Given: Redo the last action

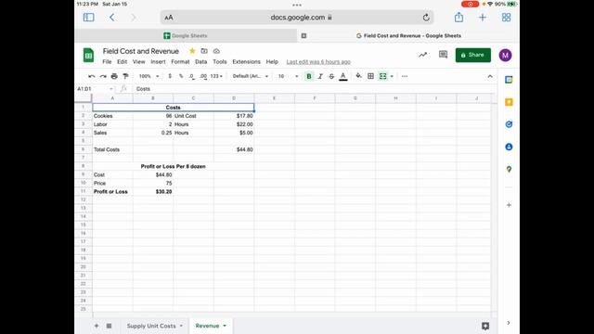Looking at the screenshot, I should 103,76.
